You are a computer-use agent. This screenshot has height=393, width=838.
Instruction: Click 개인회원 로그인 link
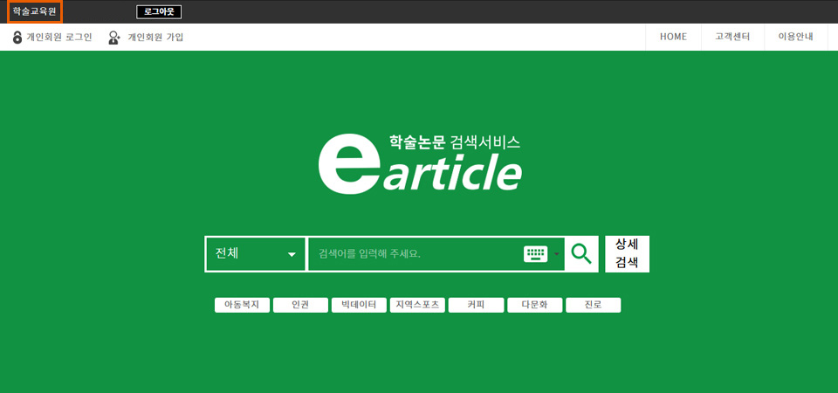click(58, 38)
